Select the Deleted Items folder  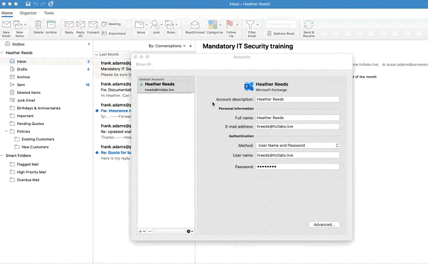[46, 93]
